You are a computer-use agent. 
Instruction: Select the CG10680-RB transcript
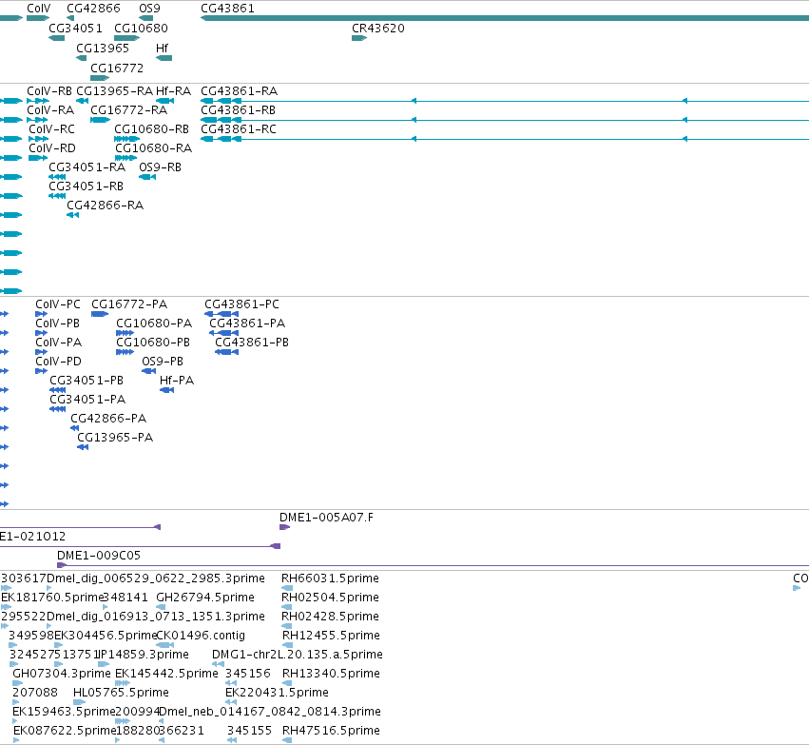click(127, 139)
